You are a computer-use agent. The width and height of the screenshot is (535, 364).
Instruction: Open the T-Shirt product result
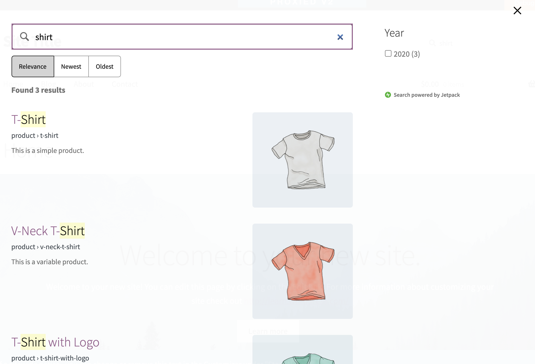[x=29, y=119]
